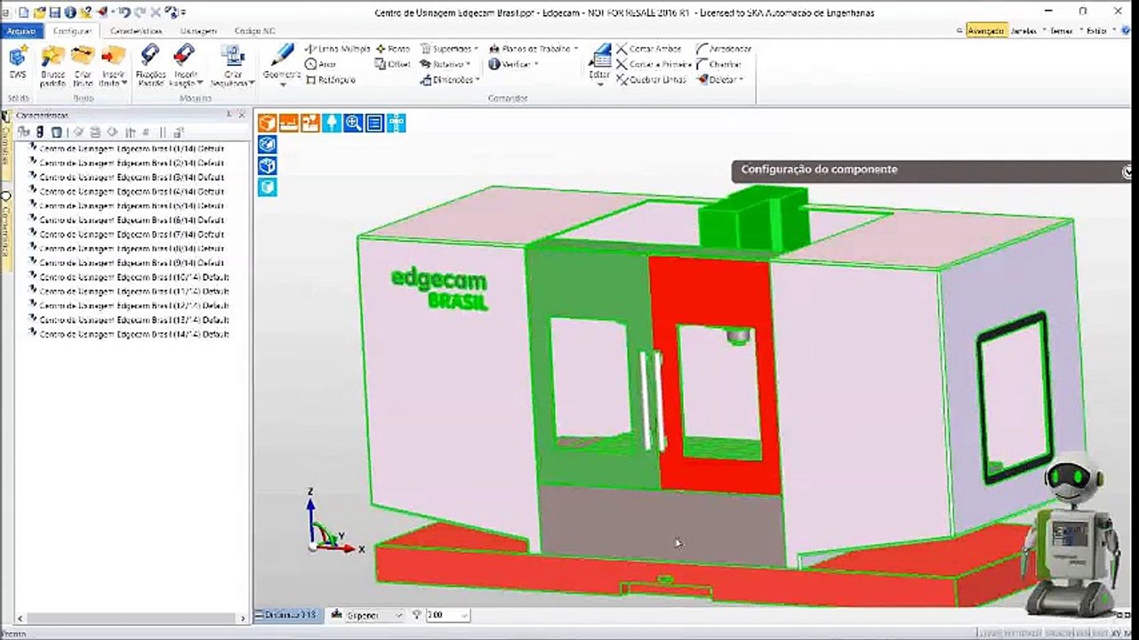This screenshot has height=640, width=1139.
Task: Select the Retângulo drawing command
Action: [331, 80]
